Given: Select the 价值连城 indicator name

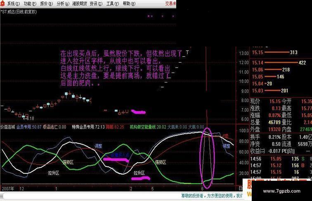Looking at the screenshot, I should click(8, 127).
